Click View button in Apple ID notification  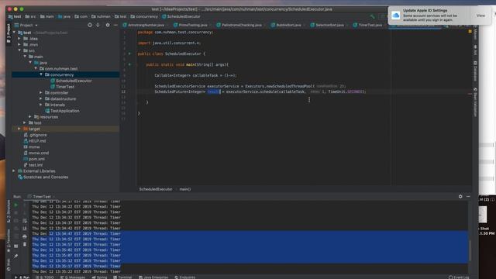coord(480,15)
